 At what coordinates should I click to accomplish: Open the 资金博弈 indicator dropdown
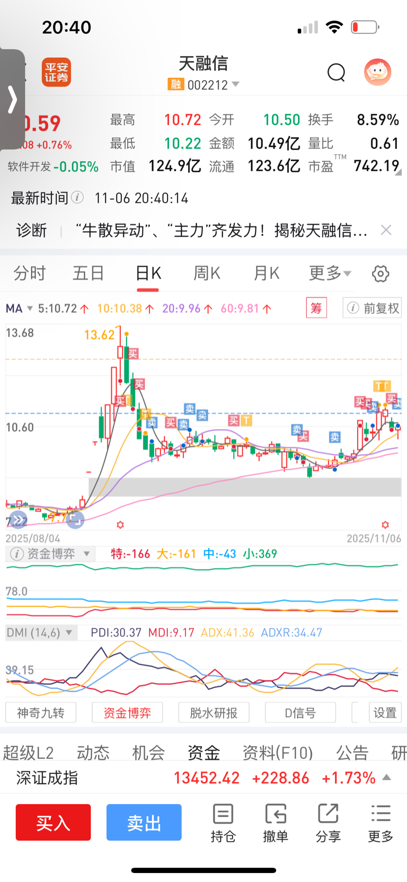point(50,554)
